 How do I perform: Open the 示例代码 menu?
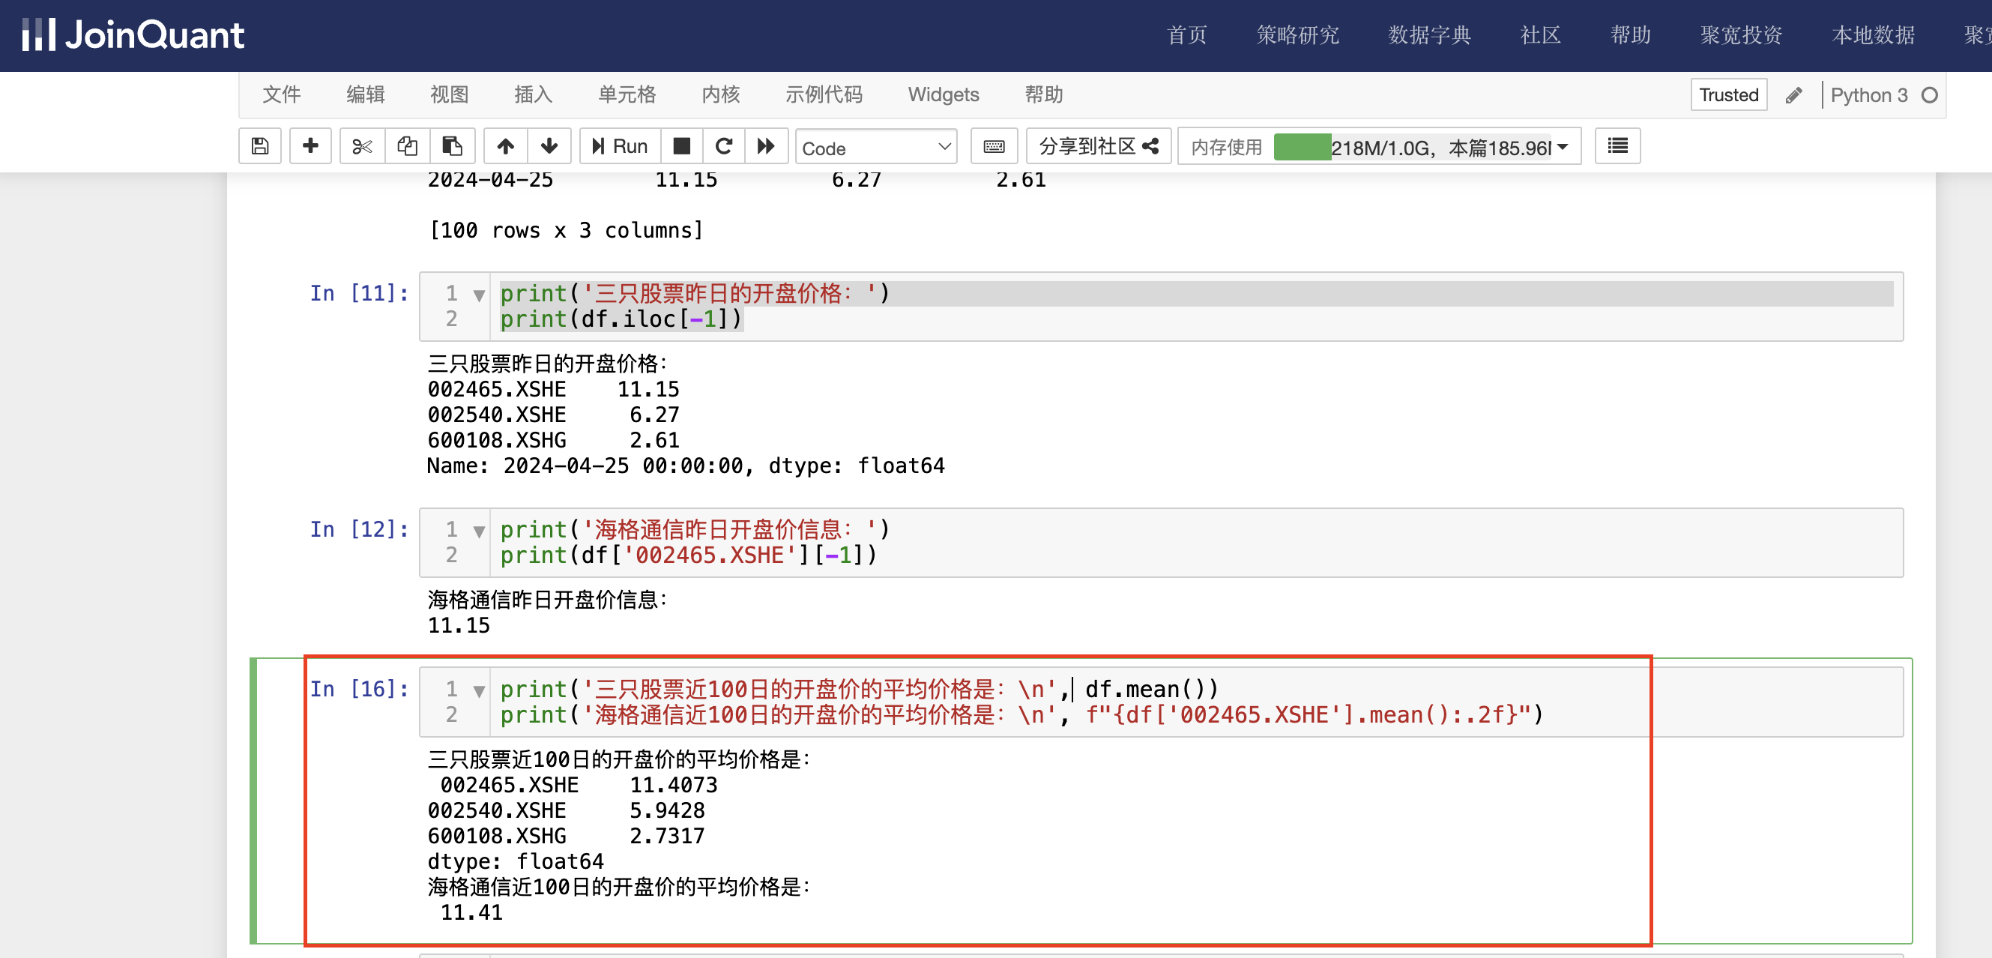pyautogui.click(x=824, y=95)
